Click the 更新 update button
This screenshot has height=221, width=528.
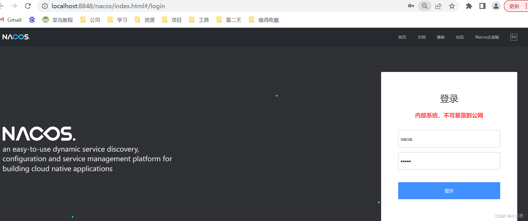[514, 6]
